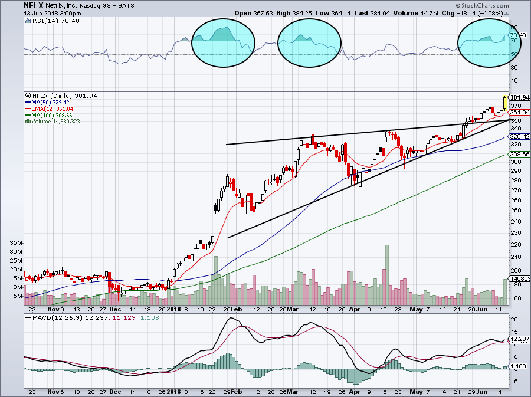This screenshot has height=397, width=531.
Task: Click the 35M volume axis label
Action: point(17,243)
